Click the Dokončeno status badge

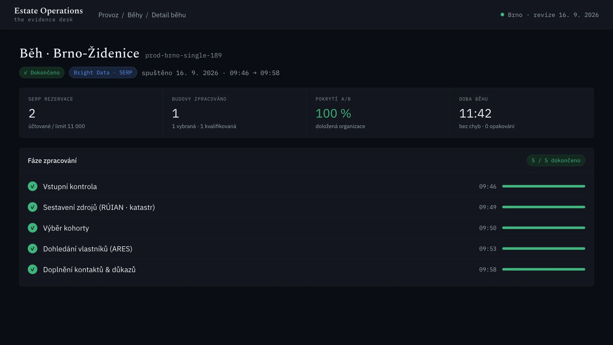coord(42,73)
